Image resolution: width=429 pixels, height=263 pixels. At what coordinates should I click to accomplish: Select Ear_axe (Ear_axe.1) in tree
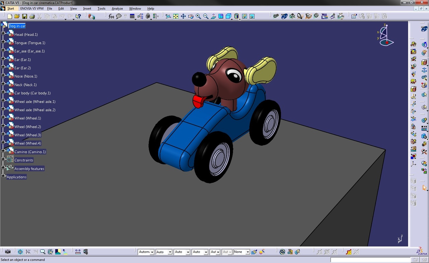pyautogui.click(x=29, y=51)
